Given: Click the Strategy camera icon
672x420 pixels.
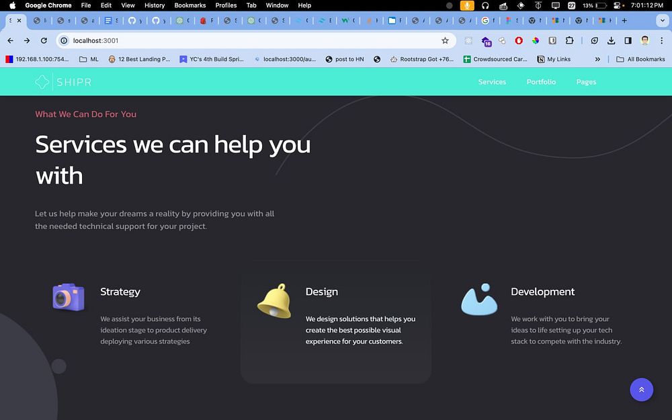Looking at the screenshot, I should 68,296.
